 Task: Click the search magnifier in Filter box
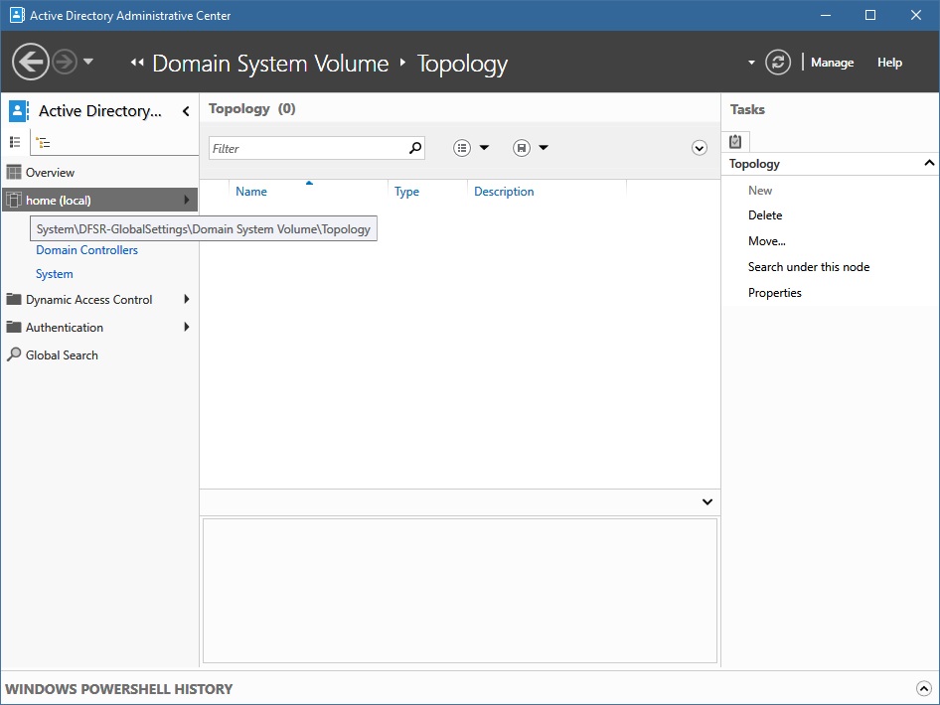click(x=415, y=148)
